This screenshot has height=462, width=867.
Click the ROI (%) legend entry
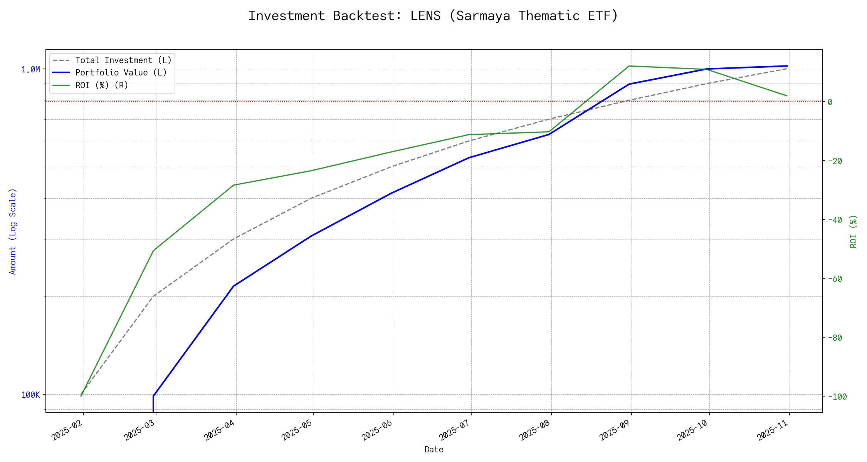(x=102, y=85)
